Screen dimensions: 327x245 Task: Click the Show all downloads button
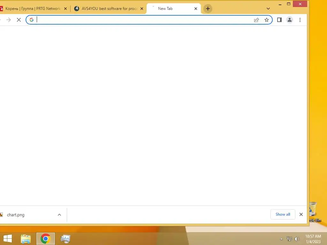pyautogui.click(x=283, y=214)
